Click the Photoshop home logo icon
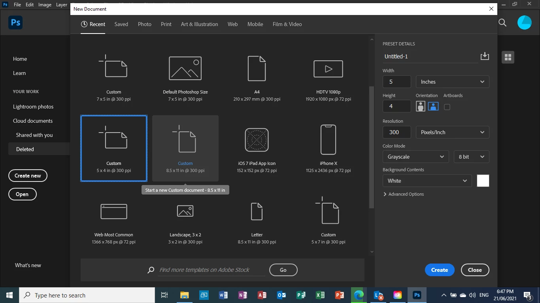The height and width of the screenshot is (303, 540). 15,22
